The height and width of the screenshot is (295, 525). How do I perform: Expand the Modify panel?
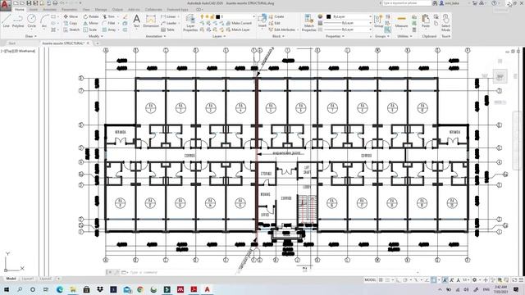(95, 36)
